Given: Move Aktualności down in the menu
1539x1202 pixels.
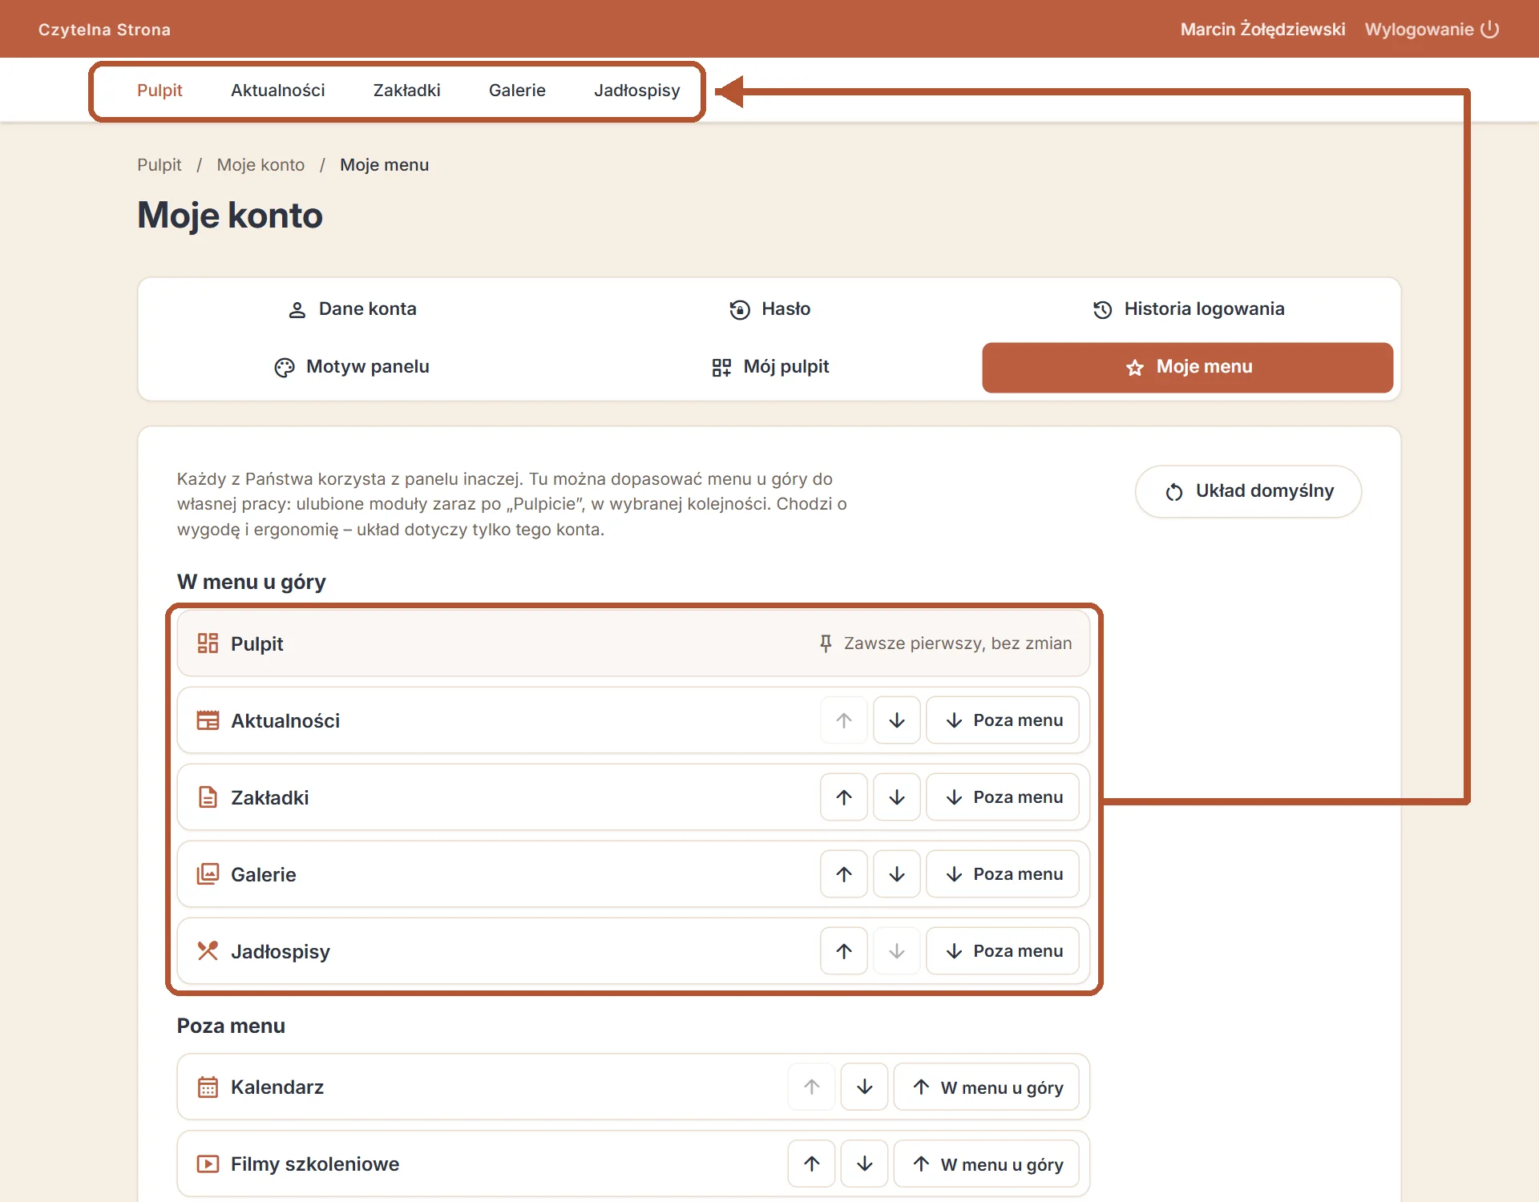Looking at the screenshot, I should (x=896, y=720).
